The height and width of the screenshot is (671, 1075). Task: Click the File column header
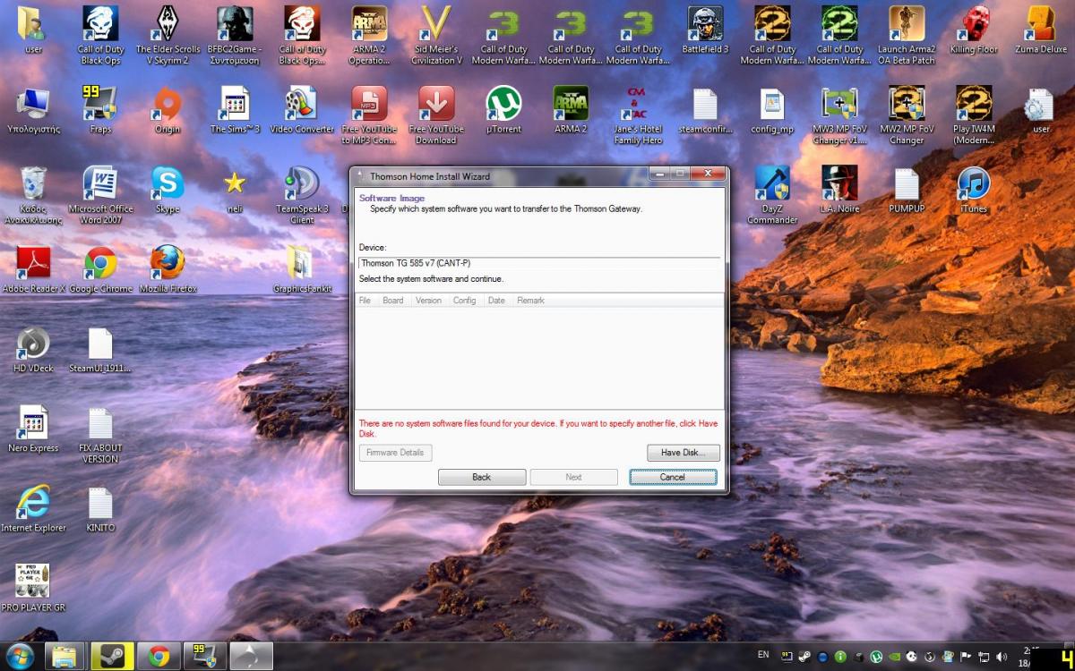click(x=365, y=301)
